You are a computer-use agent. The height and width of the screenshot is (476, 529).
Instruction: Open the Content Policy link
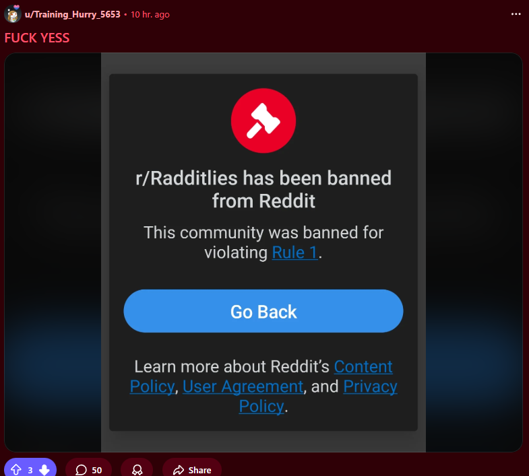point(261,376)
